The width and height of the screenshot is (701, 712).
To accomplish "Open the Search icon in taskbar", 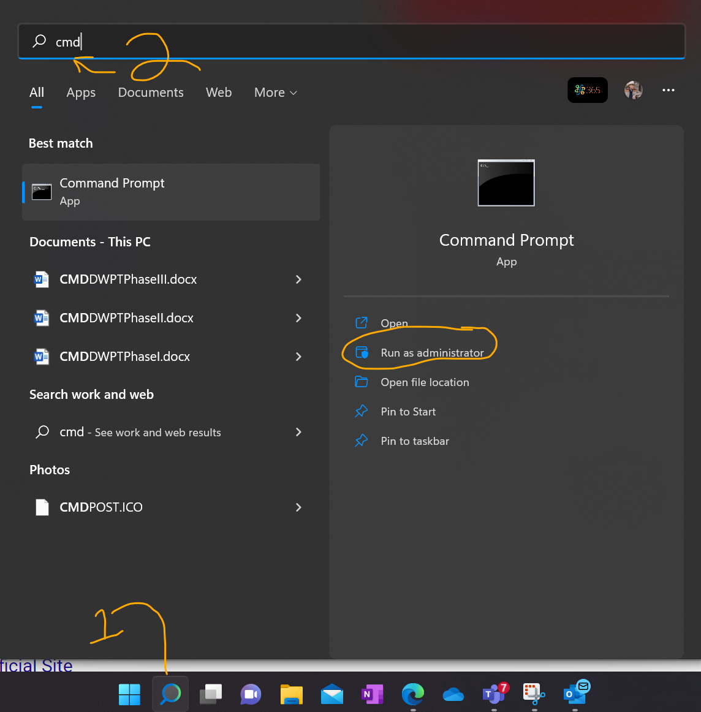I will (x=170, y=694).
